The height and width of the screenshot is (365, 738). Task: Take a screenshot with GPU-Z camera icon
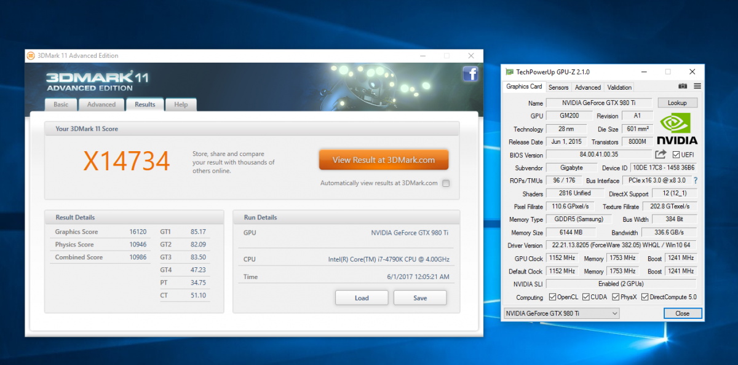(x=683, y=87)
